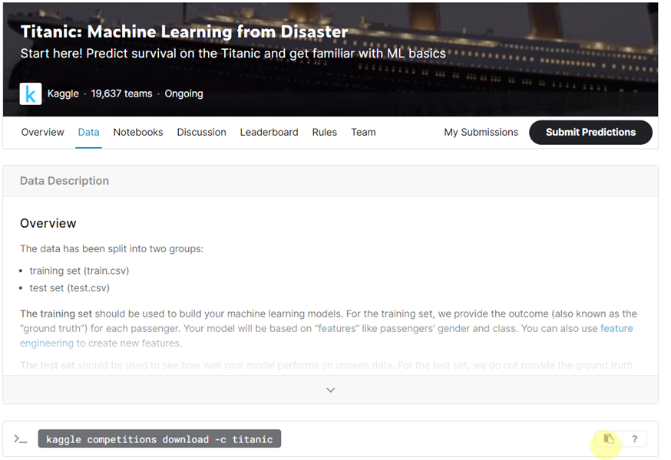Screen dimensions: 671x460
Task: Click the training set (train.csv) bullet
Action: [79, 271]
